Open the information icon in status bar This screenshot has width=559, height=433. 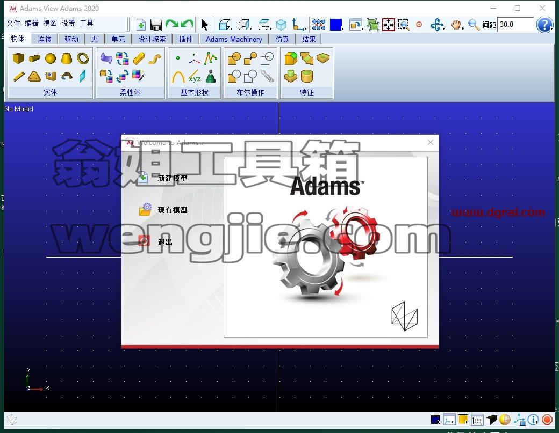[x=533, y=420]
